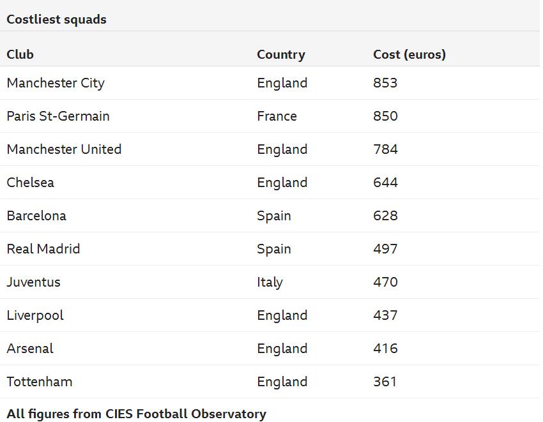Screen dimensions: 543x422
Task: Click the Liverpool club cell
Action: coord(35,315)
